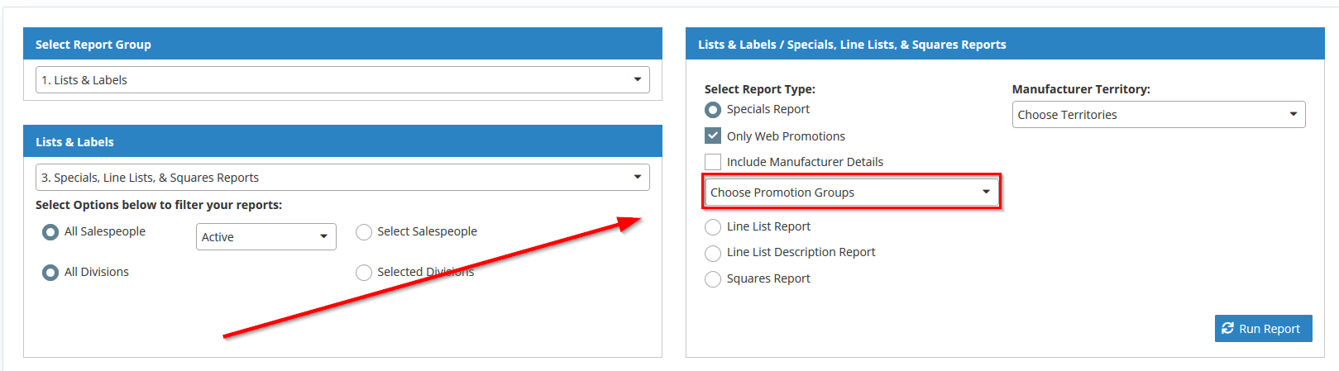The image size is (1339, 371).
Task: Select the Line List Report option
Action: pos(713,227)
